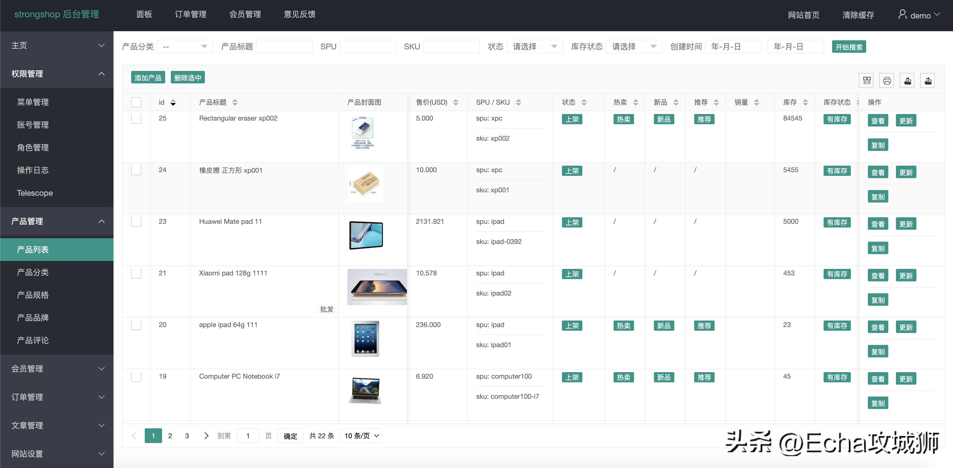Open the 产品分类 filter dropdown
The width and height of the screenshot is (953, 468).
(184, 47)
